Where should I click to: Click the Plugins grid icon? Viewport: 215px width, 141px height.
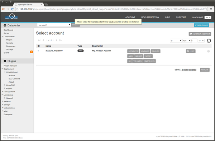pyautogui.click(x=5, y=61)
